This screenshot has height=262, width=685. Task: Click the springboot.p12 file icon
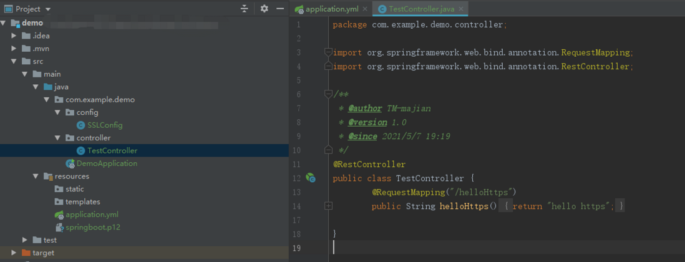click(x=59, y=228)
